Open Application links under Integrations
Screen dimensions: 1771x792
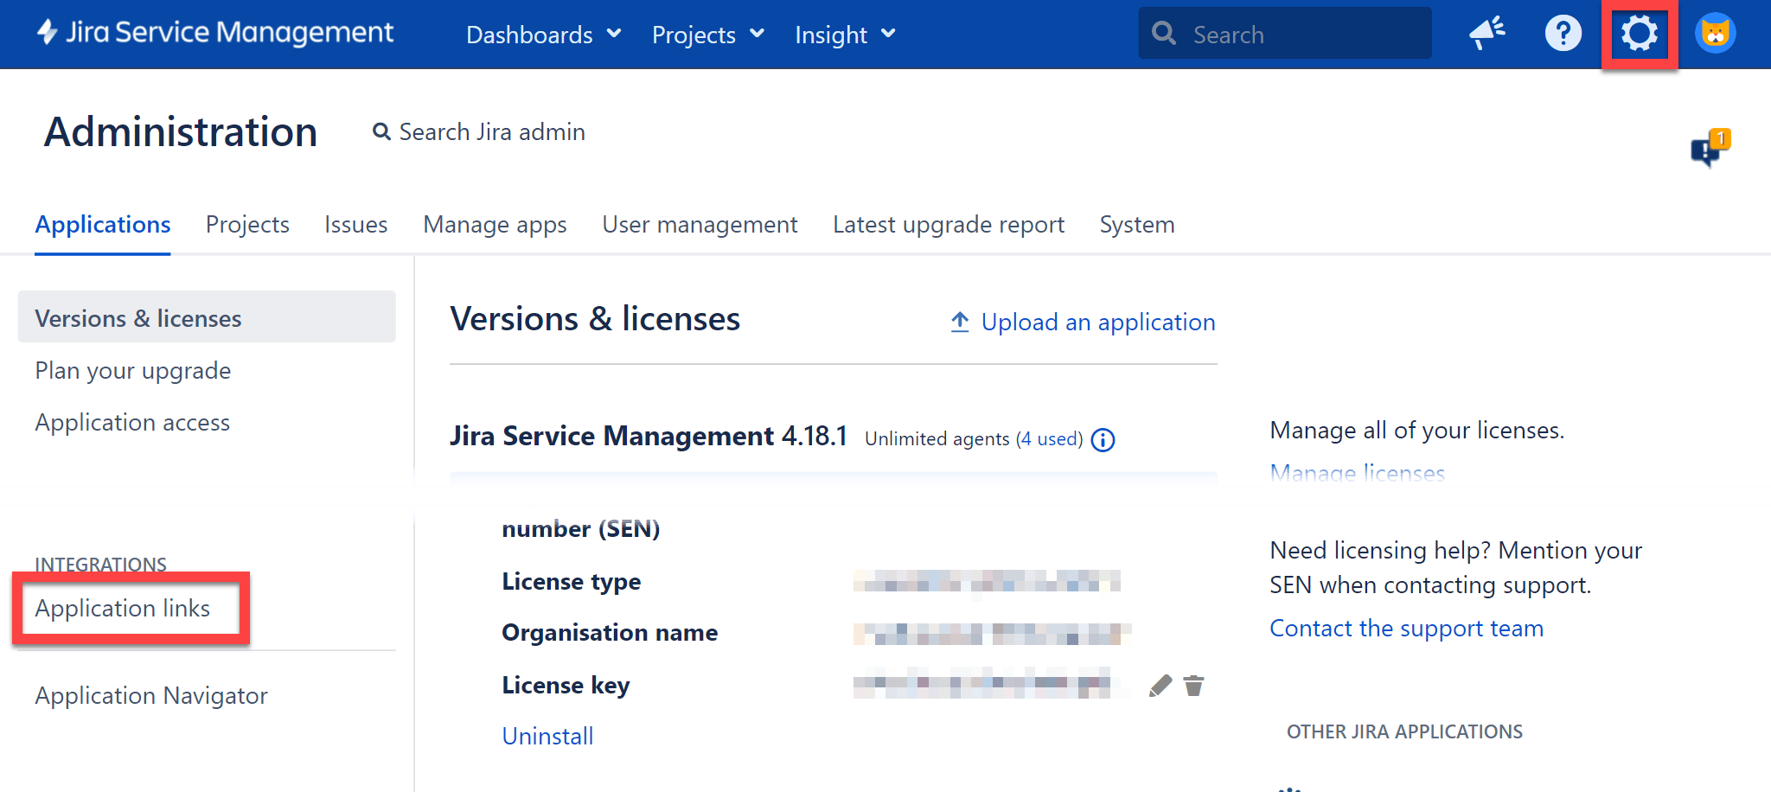[123, 609]
